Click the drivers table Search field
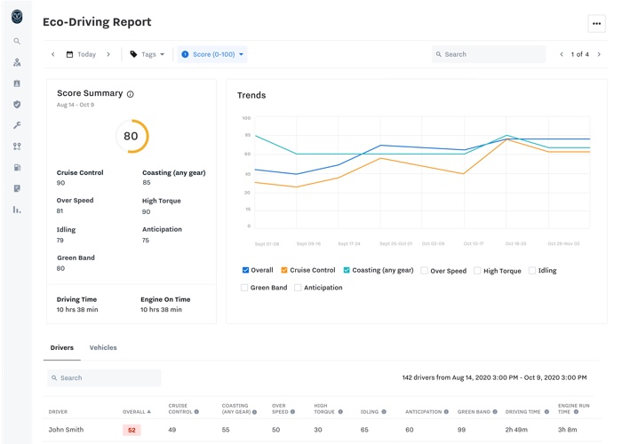 click(104, 377)
